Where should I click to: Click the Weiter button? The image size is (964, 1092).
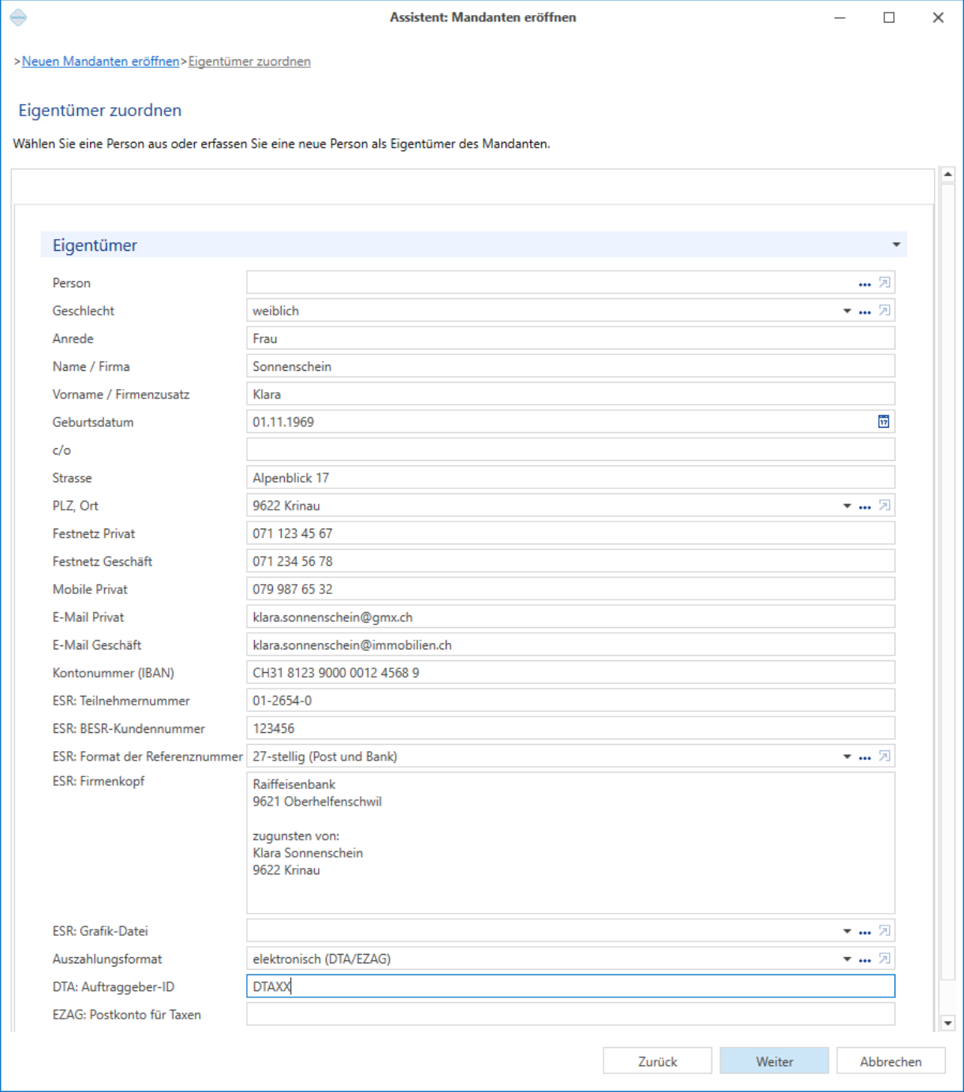click(775, 1061)
